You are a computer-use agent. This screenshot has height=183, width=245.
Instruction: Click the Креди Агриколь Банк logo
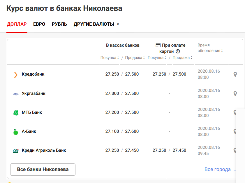pyautogui.click(x=16, y=151)
